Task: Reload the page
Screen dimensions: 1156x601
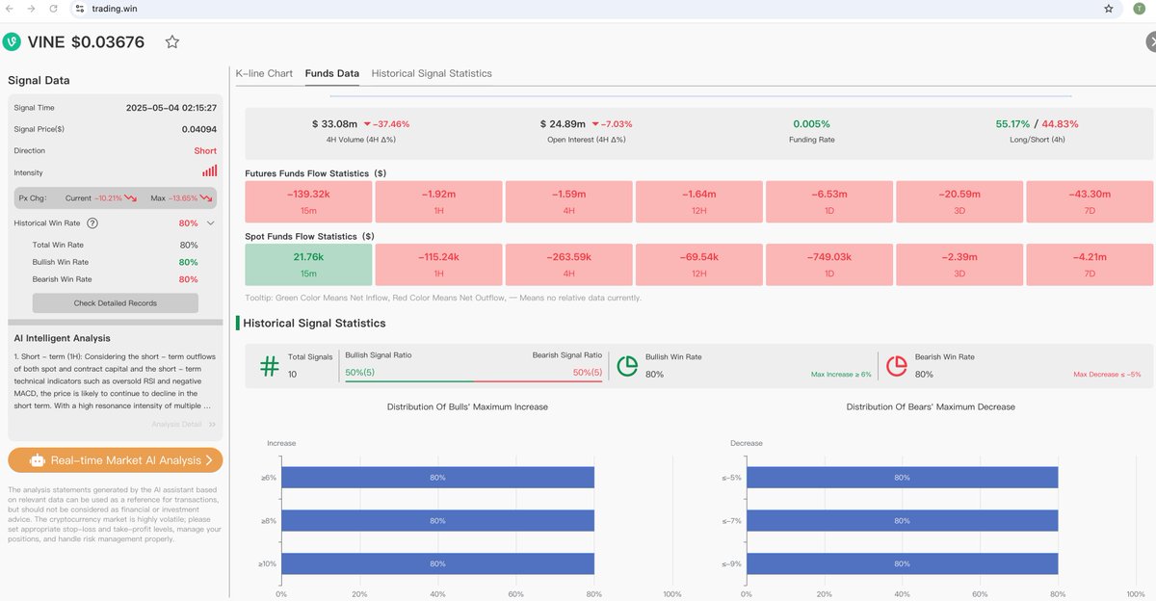Action: pos(53,9)
